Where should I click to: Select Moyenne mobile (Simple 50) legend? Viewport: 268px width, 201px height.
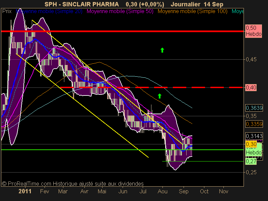point(120,11)
